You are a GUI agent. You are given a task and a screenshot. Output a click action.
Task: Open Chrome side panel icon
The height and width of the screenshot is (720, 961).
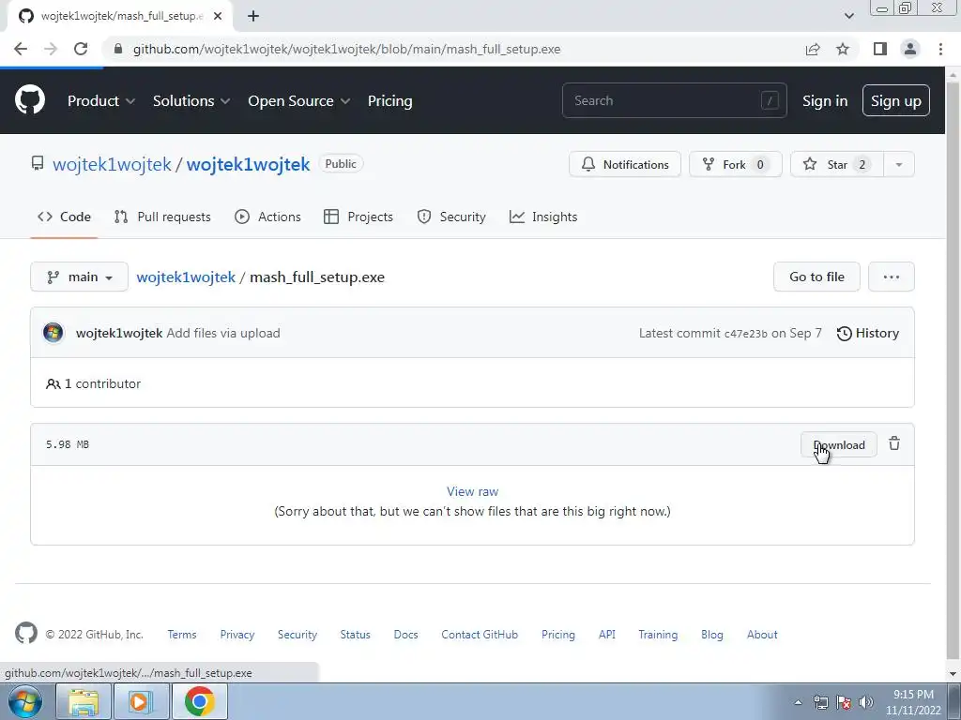pos(879,49)
